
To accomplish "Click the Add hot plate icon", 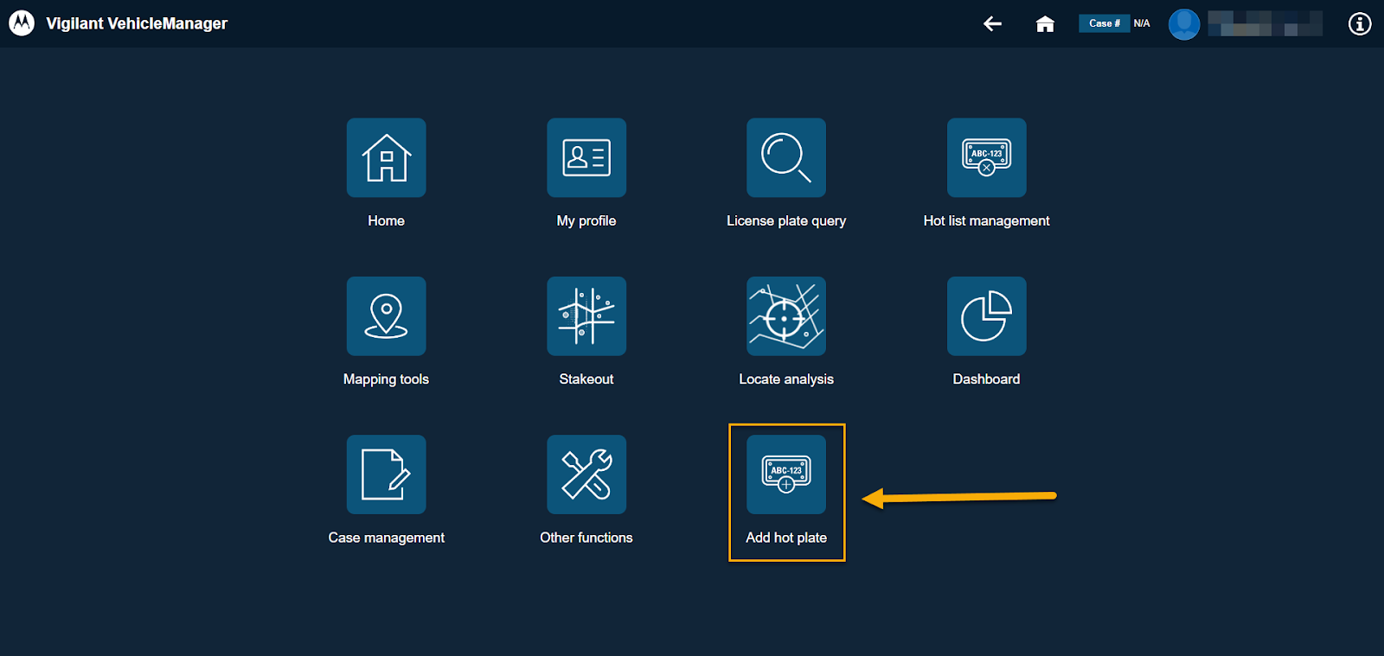I will [x=786, y=474].
